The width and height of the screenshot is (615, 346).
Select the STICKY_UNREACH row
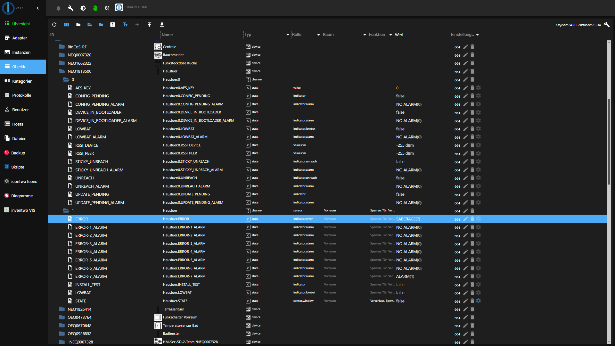[327, 161]
